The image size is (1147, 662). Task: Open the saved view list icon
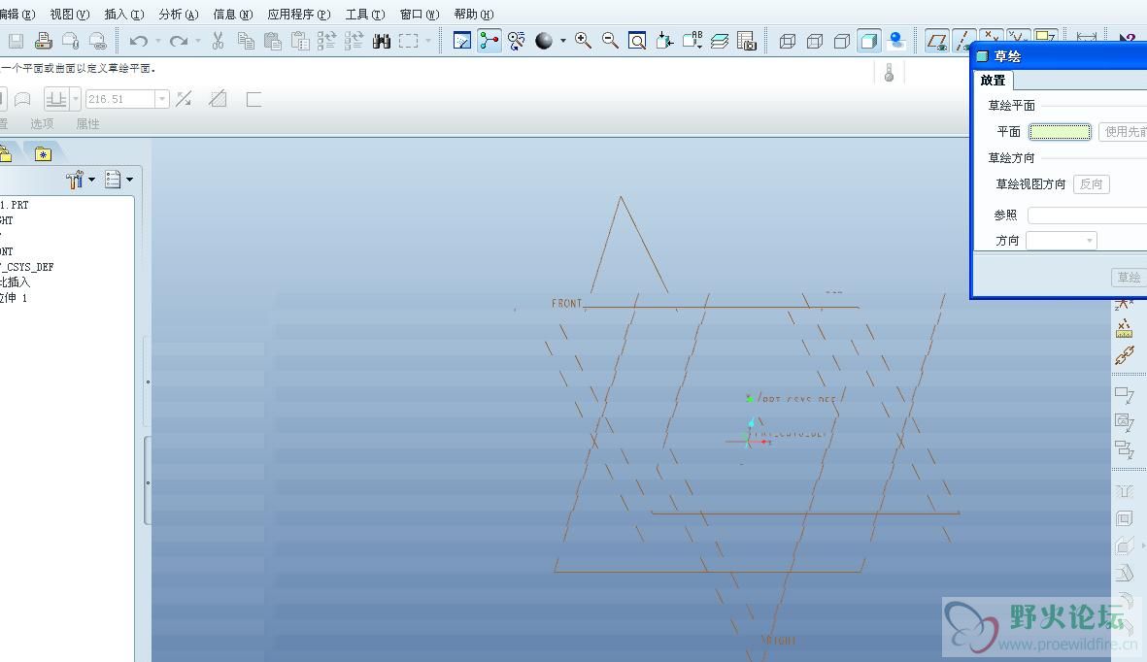(692, 41)
